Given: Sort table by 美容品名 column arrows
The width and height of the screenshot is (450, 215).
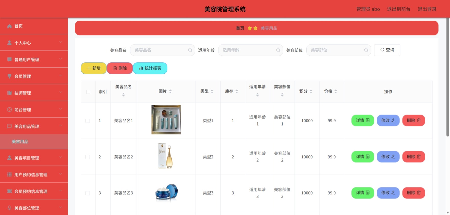Looking at the screenshot, I should tap(123, 95).
